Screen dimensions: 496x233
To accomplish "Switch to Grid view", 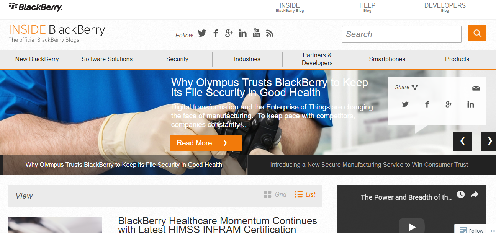I will point(275,194).
